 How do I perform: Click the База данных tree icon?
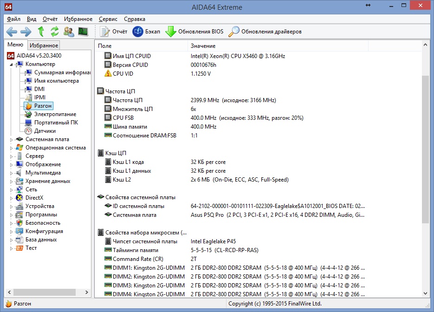(19, 240)
